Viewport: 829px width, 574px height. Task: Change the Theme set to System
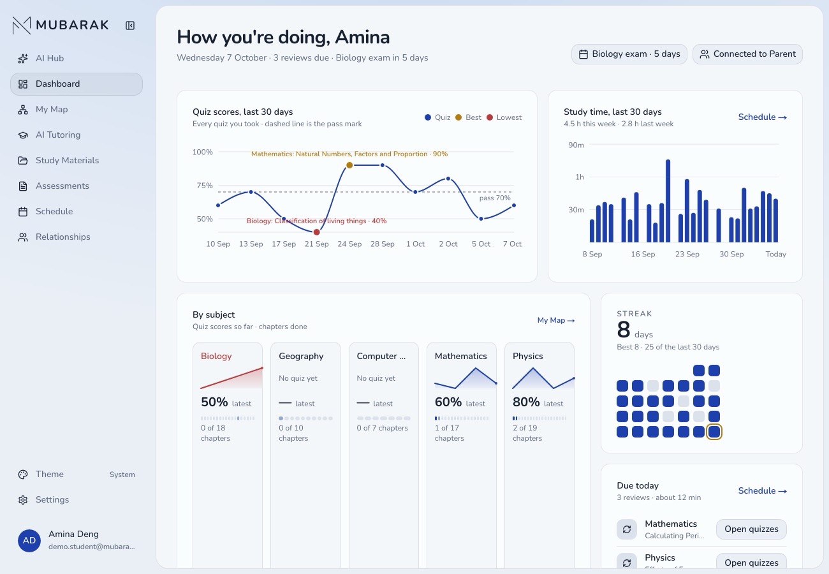(x=77, y=474)
